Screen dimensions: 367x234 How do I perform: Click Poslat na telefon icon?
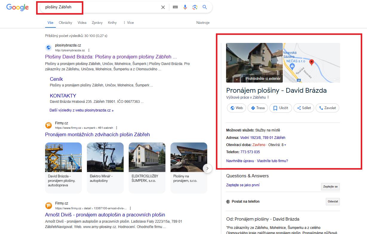(228, 202)
